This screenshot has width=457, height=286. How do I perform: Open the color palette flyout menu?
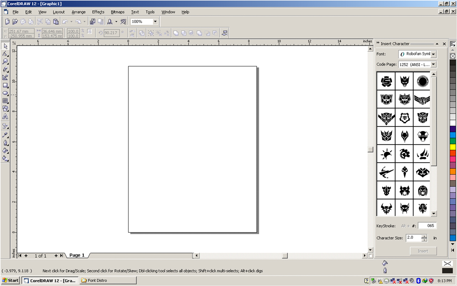453,44
